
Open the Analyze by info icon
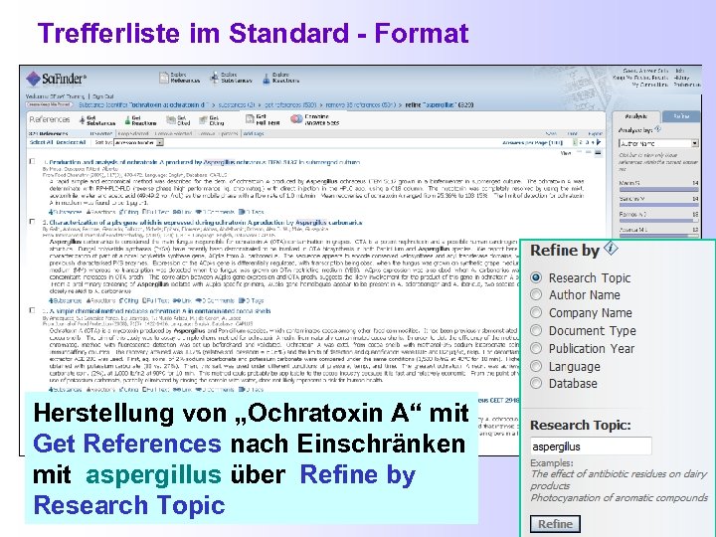click(x=657, y=129)
